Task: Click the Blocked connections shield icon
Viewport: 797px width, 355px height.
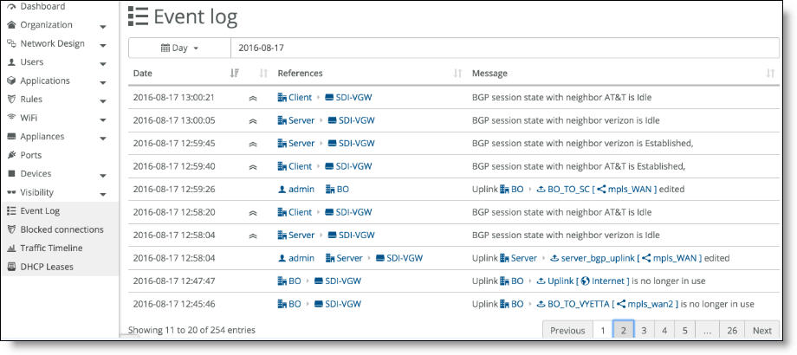Action: point(11,229)
